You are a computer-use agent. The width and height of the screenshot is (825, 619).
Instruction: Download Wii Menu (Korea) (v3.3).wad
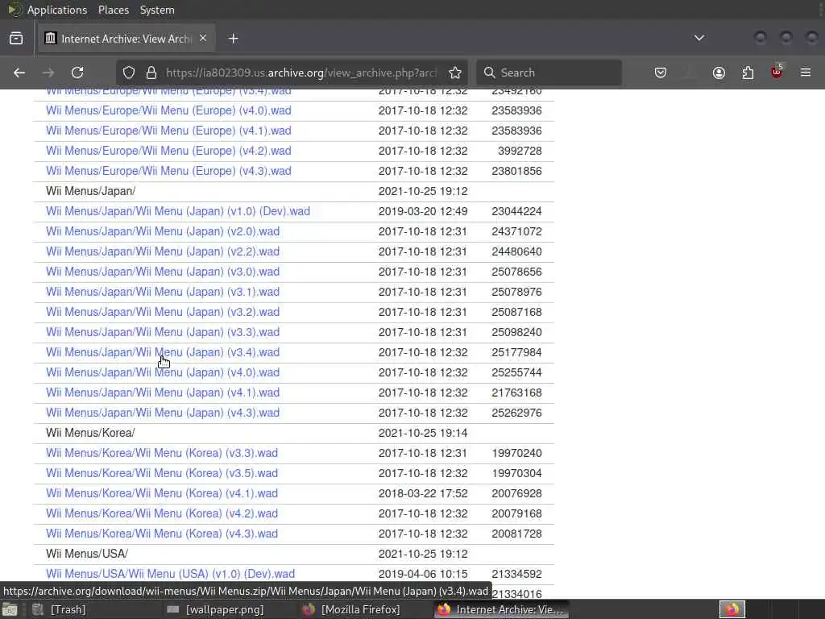[161, 453]
